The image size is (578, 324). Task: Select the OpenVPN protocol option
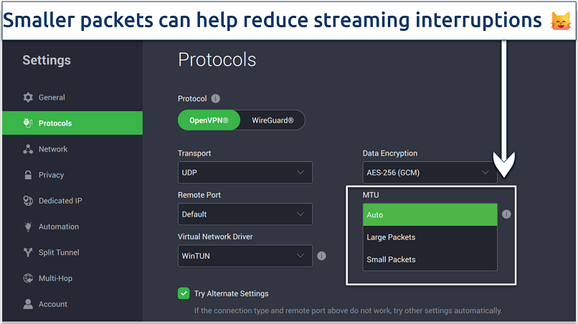pos(209,120)
